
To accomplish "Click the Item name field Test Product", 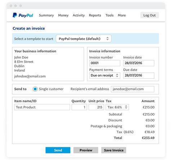I will coord(42,107).
